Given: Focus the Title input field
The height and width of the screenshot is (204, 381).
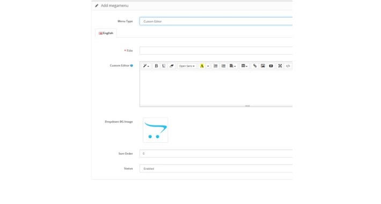Looking at the screenshot, I should [x=216, y=50].
